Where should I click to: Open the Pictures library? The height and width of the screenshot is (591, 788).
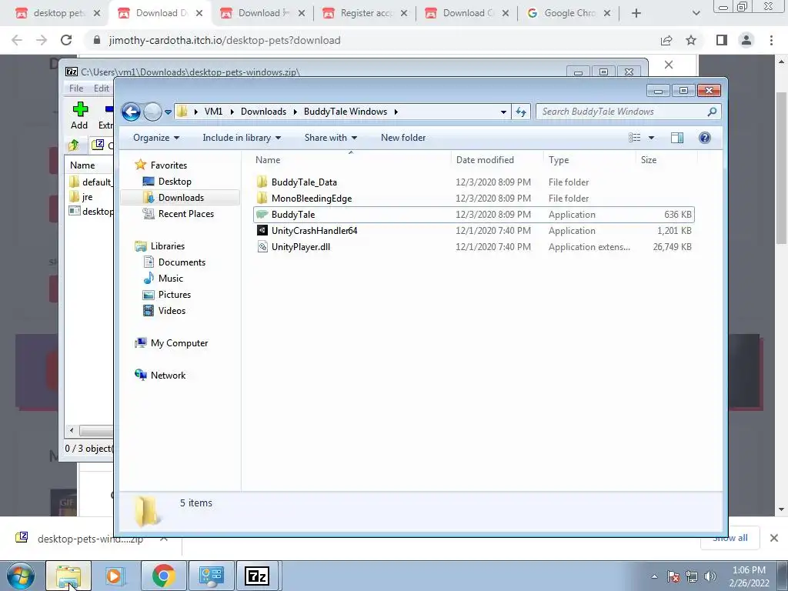[x=175, y=295]
